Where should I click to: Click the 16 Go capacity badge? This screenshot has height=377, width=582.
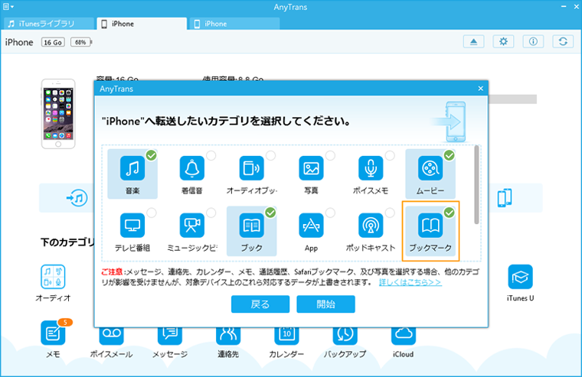53,42
